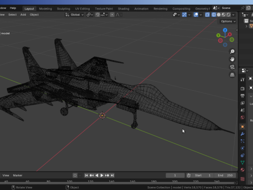
Task: Select wireframe viewport shading
Action: [x=213, y=15]
